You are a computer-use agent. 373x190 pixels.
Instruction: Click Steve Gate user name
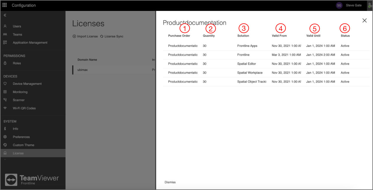click(x=354, y=5)
